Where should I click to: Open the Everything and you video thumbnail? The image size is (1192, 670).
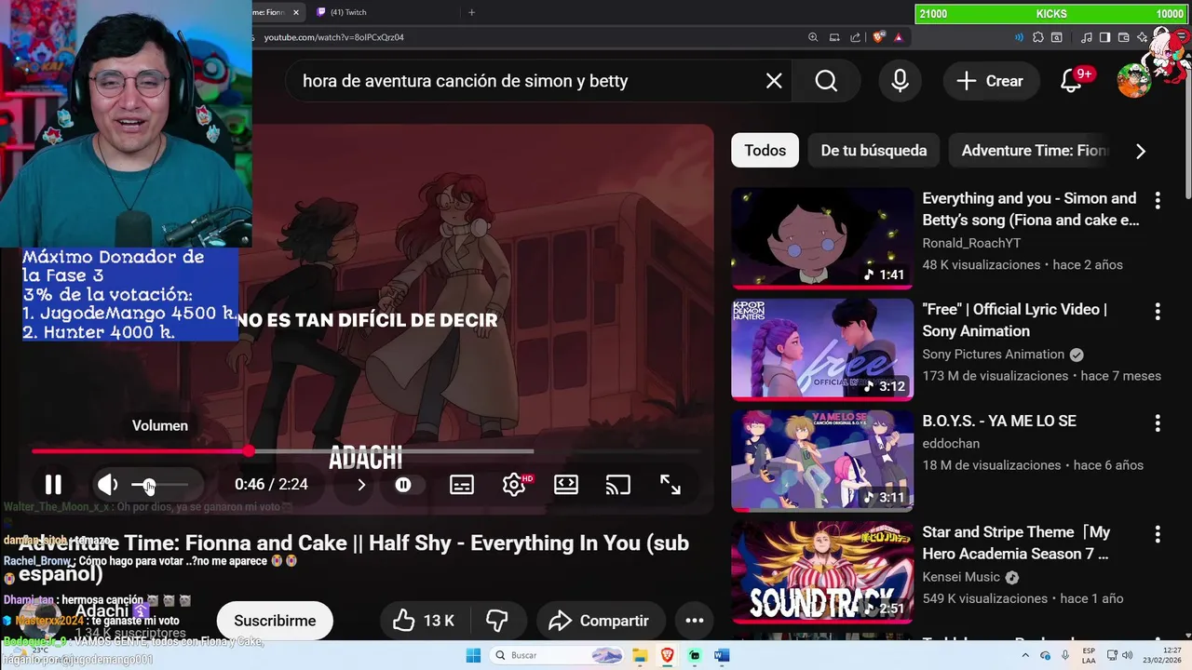(822, 238)
